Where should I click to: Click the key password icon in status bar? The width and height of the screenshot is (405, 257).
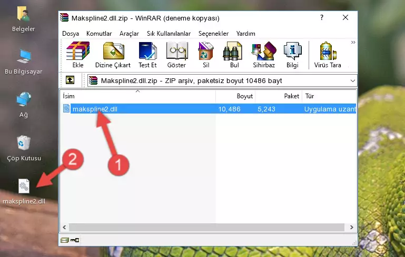tap(75, 240)
